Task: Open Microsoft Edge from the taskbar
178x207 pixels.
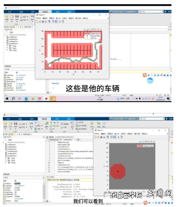Action: (26, 98)
